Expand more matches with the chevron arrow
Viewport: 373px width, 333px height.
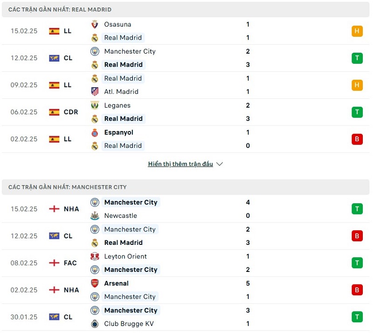(x=220, y=164)
